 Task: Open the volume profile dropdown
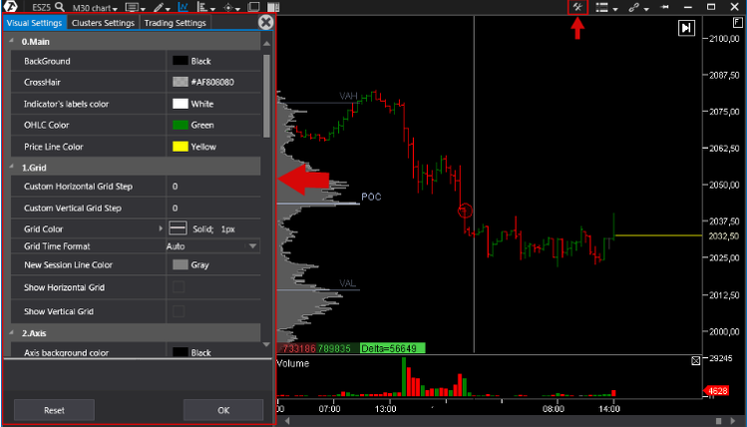coord(205,8)
